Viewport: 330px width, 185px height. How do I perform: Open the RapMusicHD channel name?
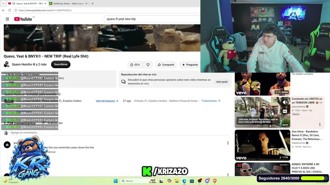(x=298, y=143)
